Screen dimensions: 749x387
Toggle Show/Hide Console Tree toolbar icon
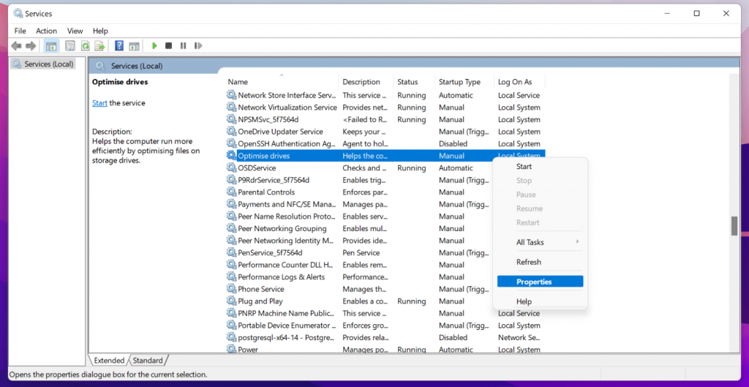click(51, 46)
